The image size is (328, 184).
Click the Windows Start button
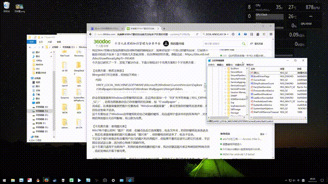[4, 180]
